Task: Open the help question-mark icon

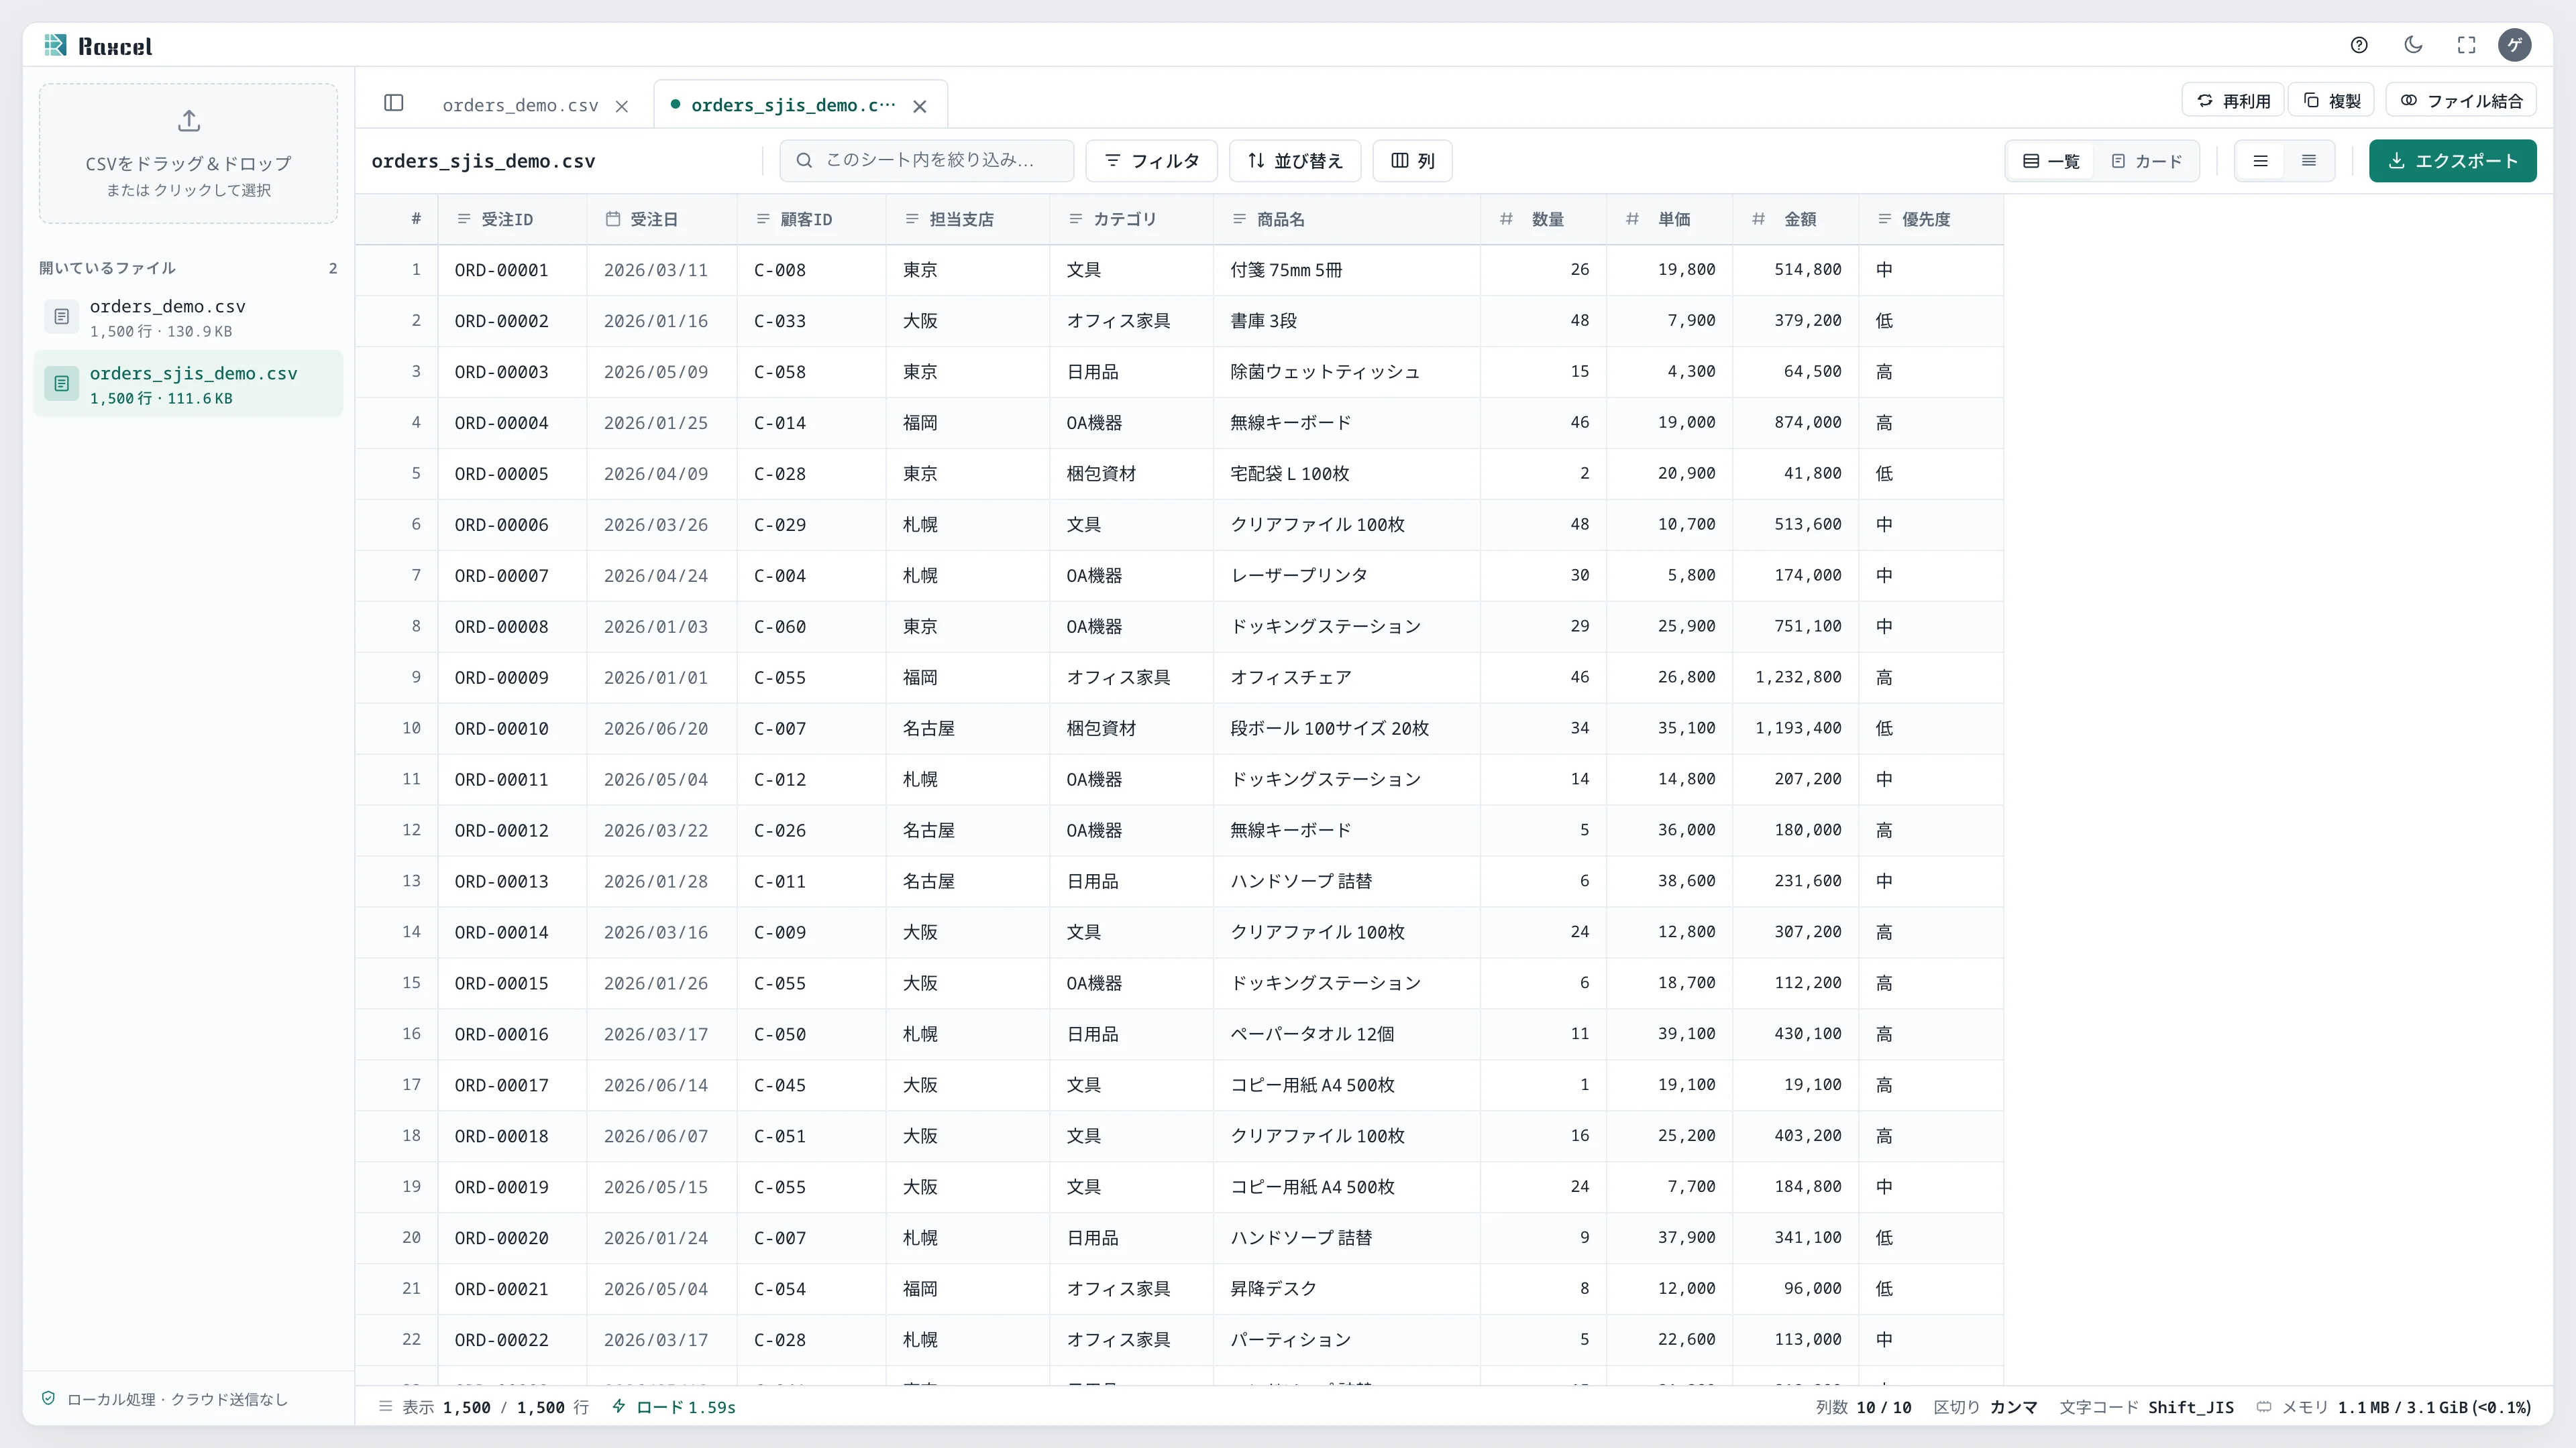Action: [x=2359, y=45]
